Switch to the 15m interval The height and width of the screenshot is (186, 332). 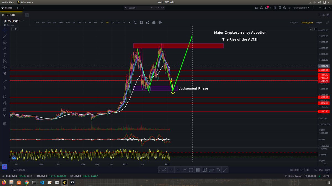tap(61, 23)
